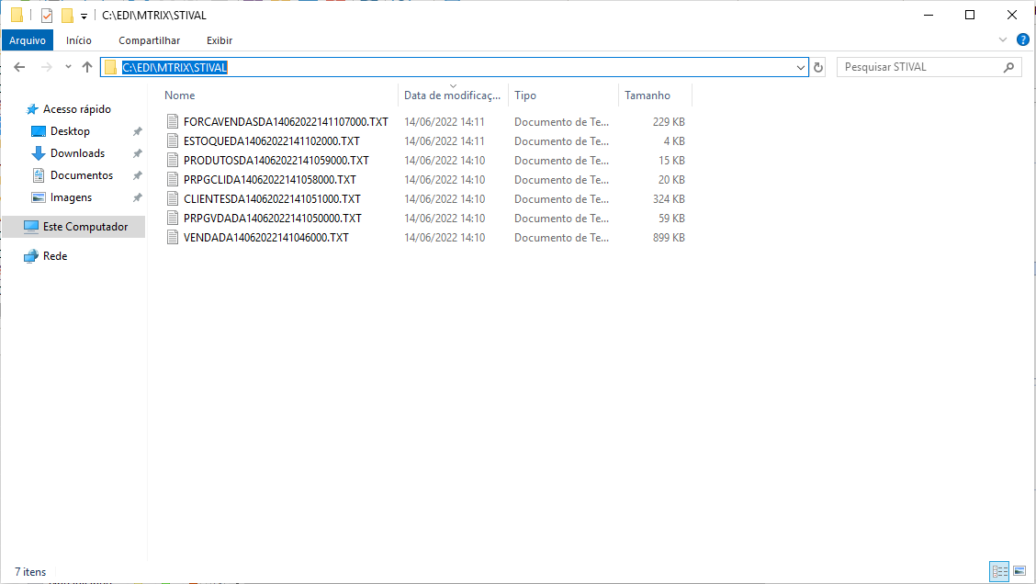1036x584 pixels.
Task: Click the pin icon next to Desktop
Action: 138,131
